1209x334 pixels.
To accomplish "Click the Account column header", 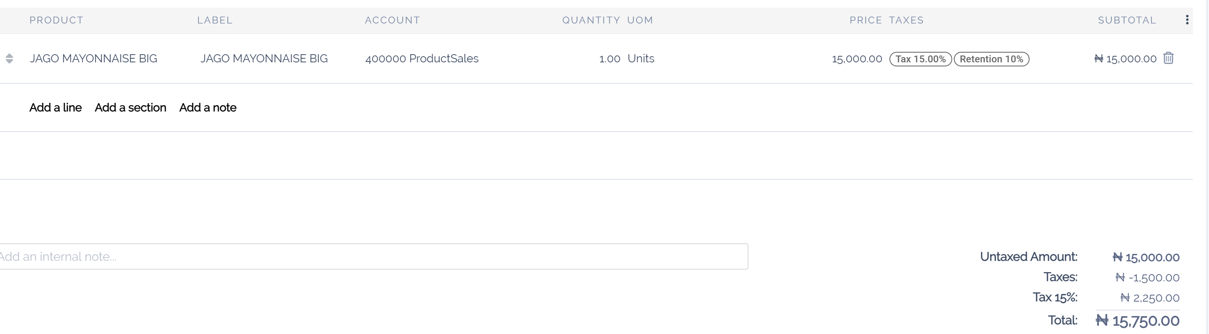I will 392,20.
